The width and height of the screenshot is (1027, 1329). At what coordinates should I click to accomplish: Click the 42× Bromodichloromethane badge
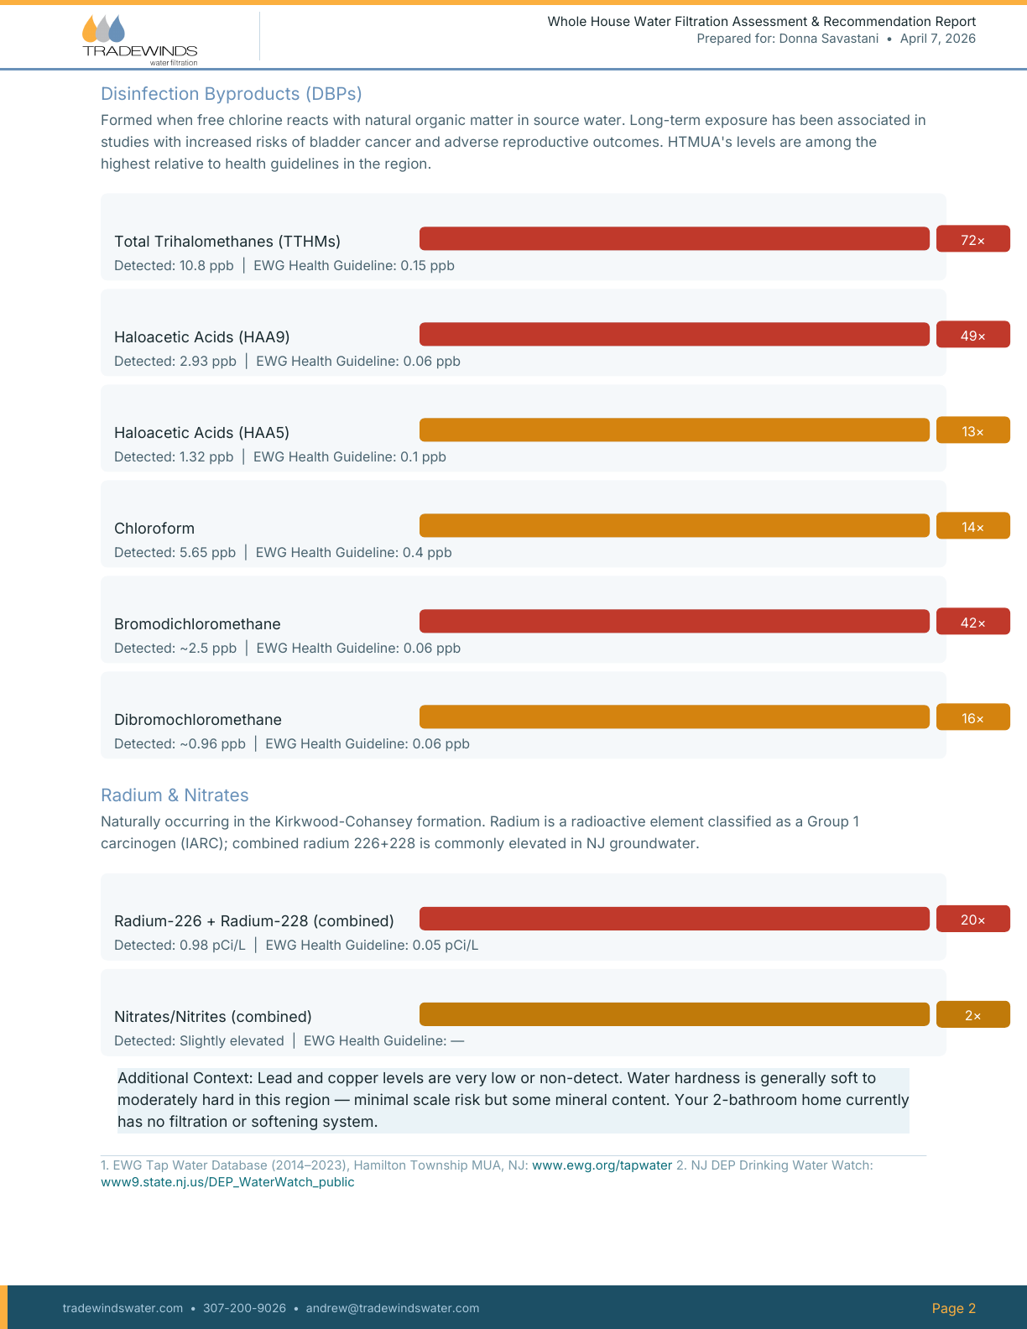972,622
